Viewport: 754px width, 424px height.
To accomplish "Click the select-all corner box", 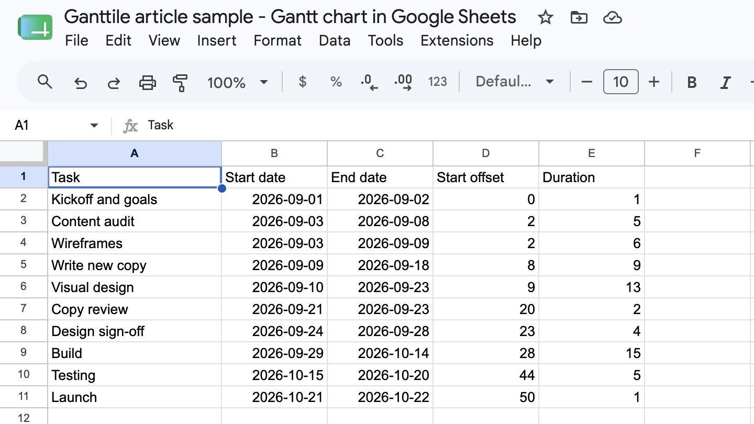I will (x=24, y=153).
